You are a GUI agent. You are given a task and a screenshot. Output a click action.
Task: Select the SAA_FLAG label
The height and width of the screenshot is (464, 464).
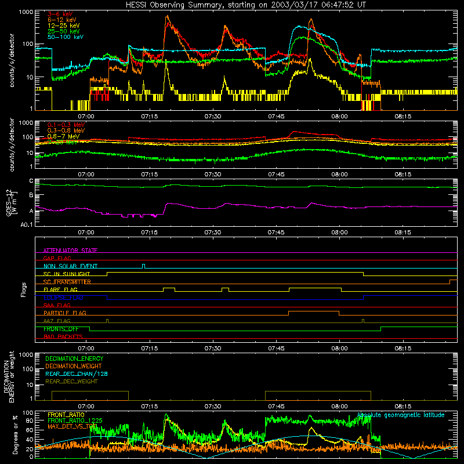(57, 305)
